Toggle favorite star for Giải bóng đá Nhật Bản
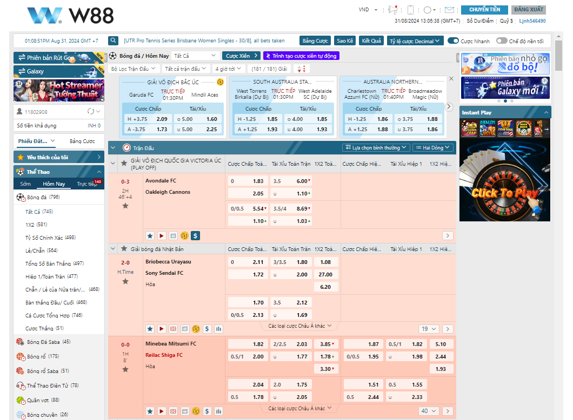The height and width of the screenshot is (420, 573). click(124, 249)
